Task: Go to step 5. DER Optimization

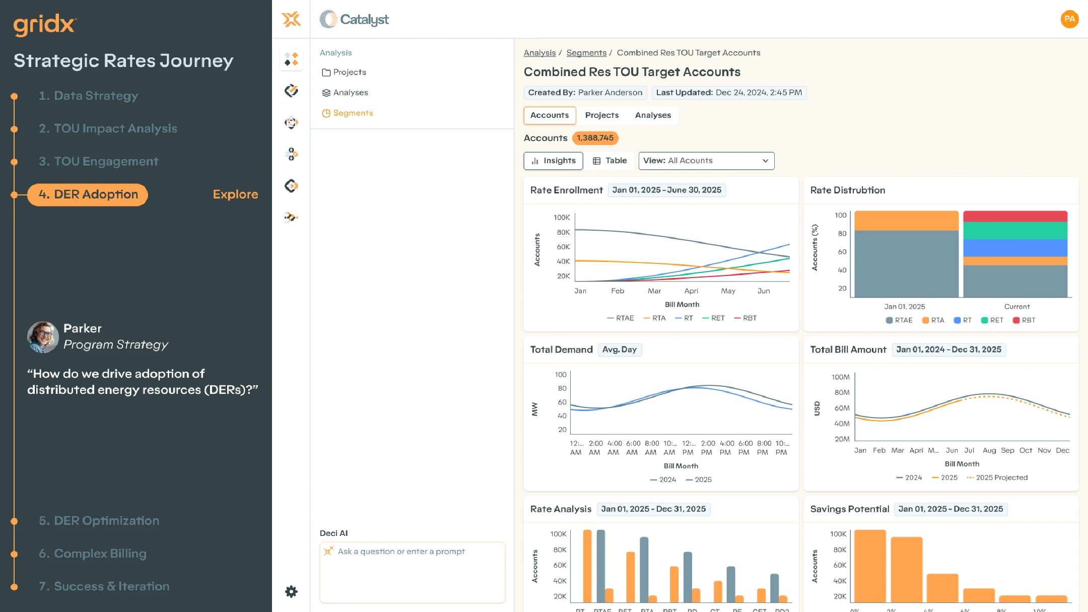Action: point(99,521)
